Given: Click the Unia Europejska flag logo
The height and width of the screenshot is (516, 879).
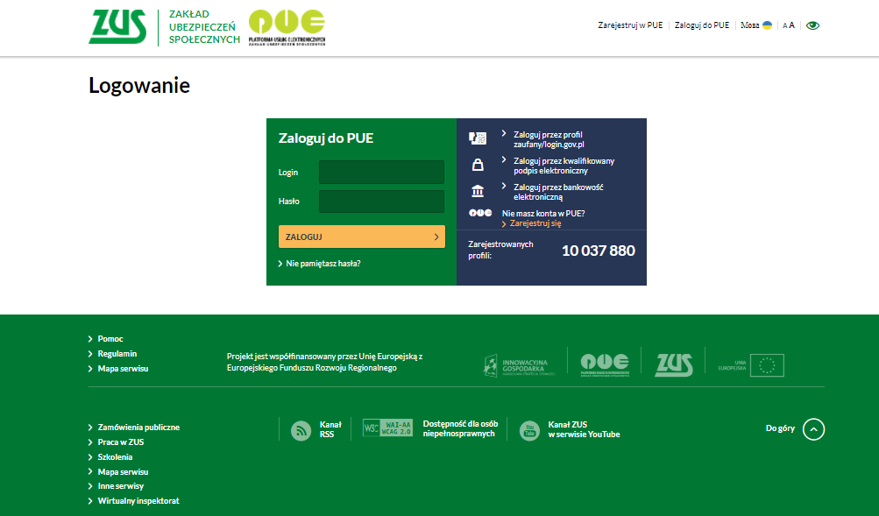Looking at the screenshot, I should pyautogui.click(x=751, y=365).
